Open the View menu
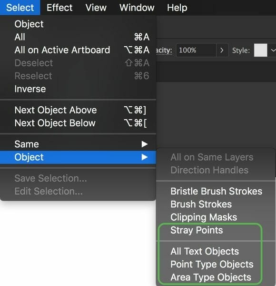 pyautogui.click(x=96, y=8)
